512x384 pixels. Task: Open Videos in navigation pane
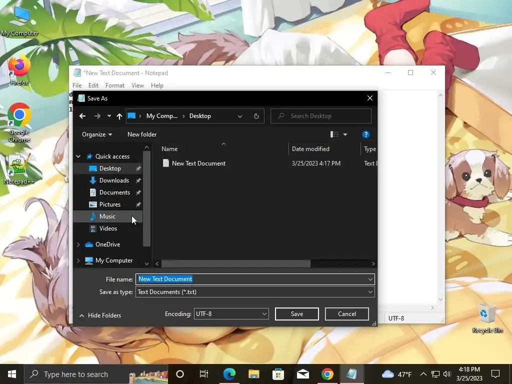click(x=108, y=228)
